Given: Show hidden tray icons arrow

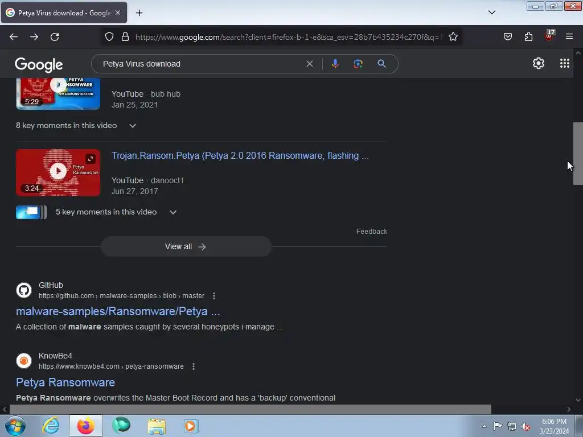Looking at the screenshot, I should (484, 426).
